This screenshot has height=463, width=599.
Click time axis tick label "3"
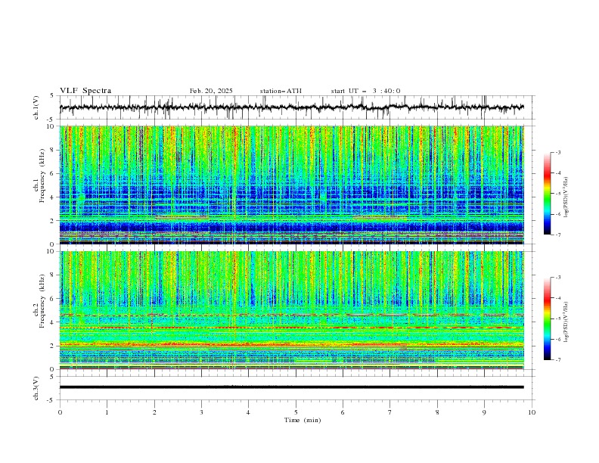pos(201,412)
